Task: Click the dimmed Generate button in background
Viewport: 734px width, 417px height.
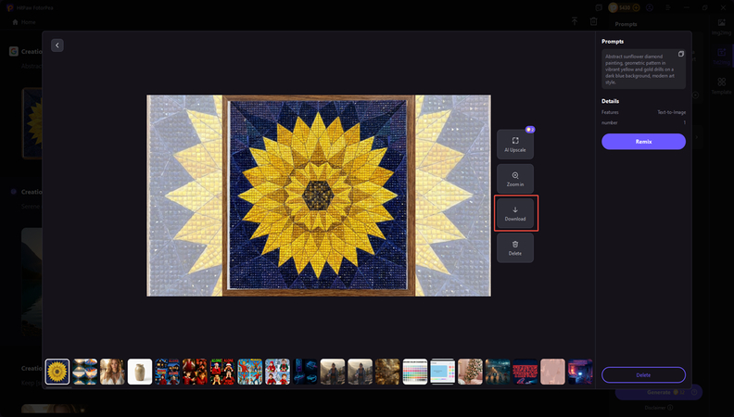Action: click(x=659, y=392)
